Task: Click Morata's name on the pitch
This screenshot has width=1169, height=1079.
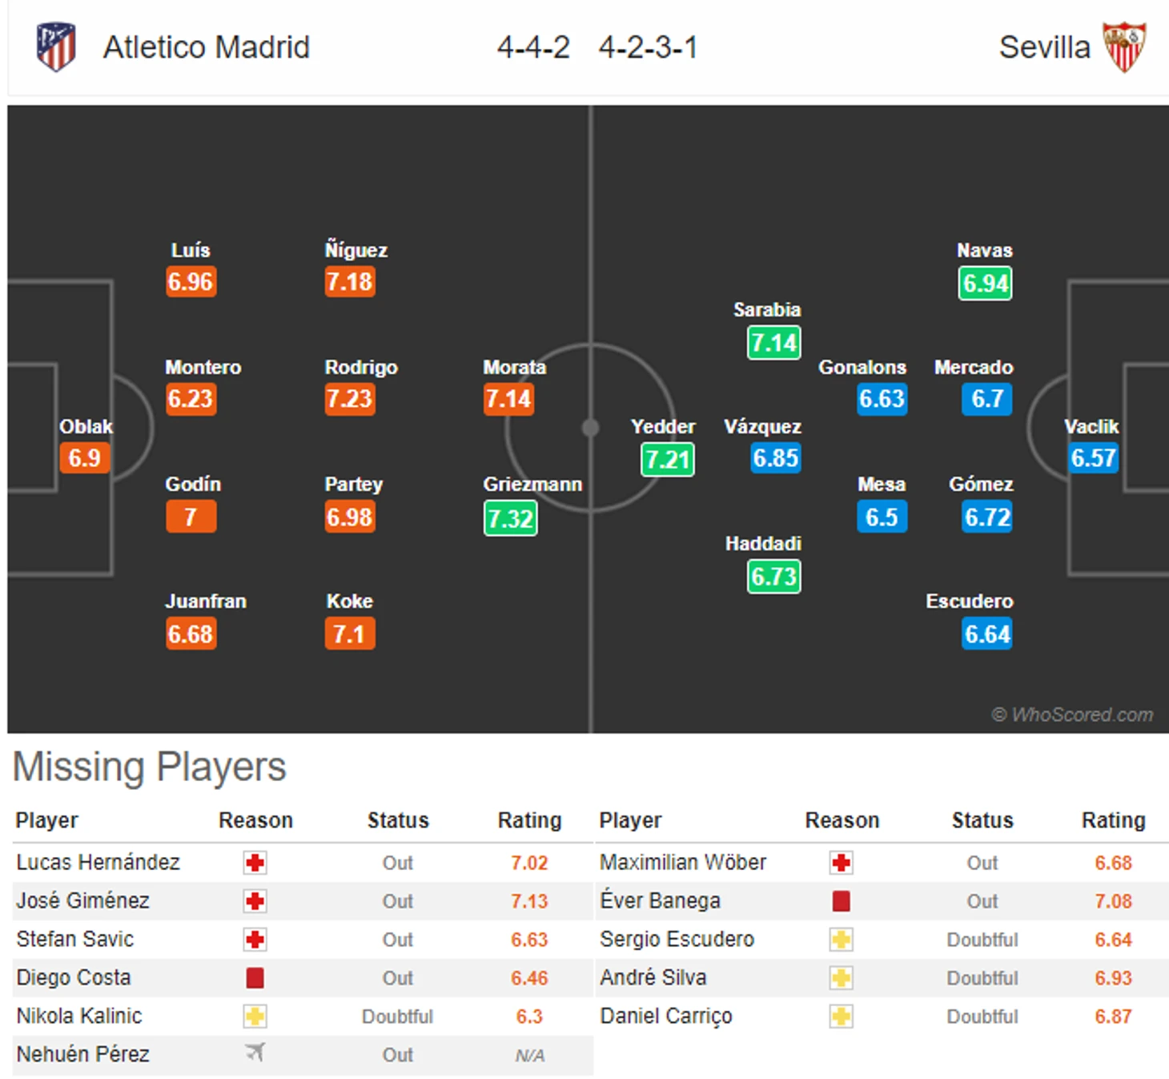Action: [515, 367]
